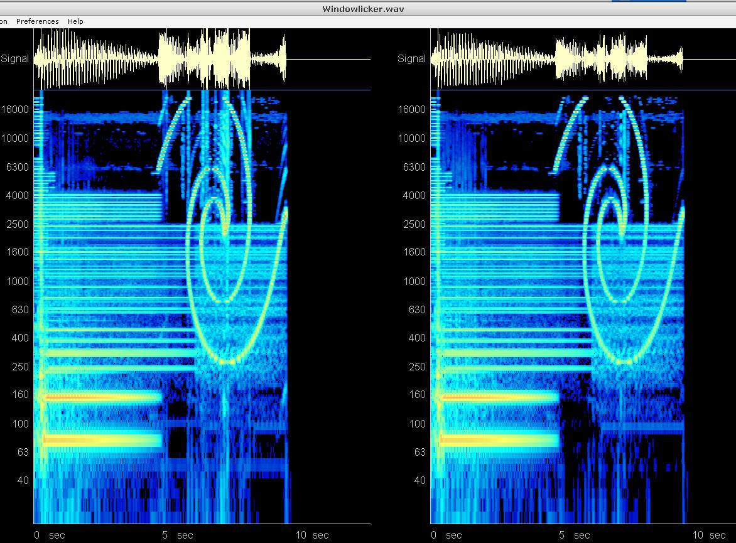Click the 1600 frequency label in left panel
This screenshot has width=736, height=543.
[18, 252]
